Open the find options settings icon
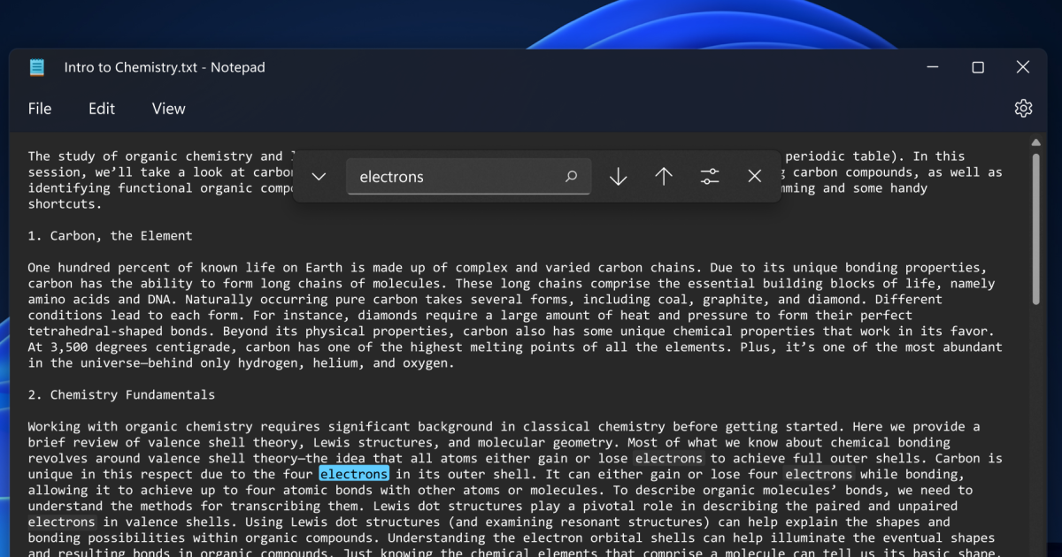Screen dimensions: 1062x557 [710, 176]
